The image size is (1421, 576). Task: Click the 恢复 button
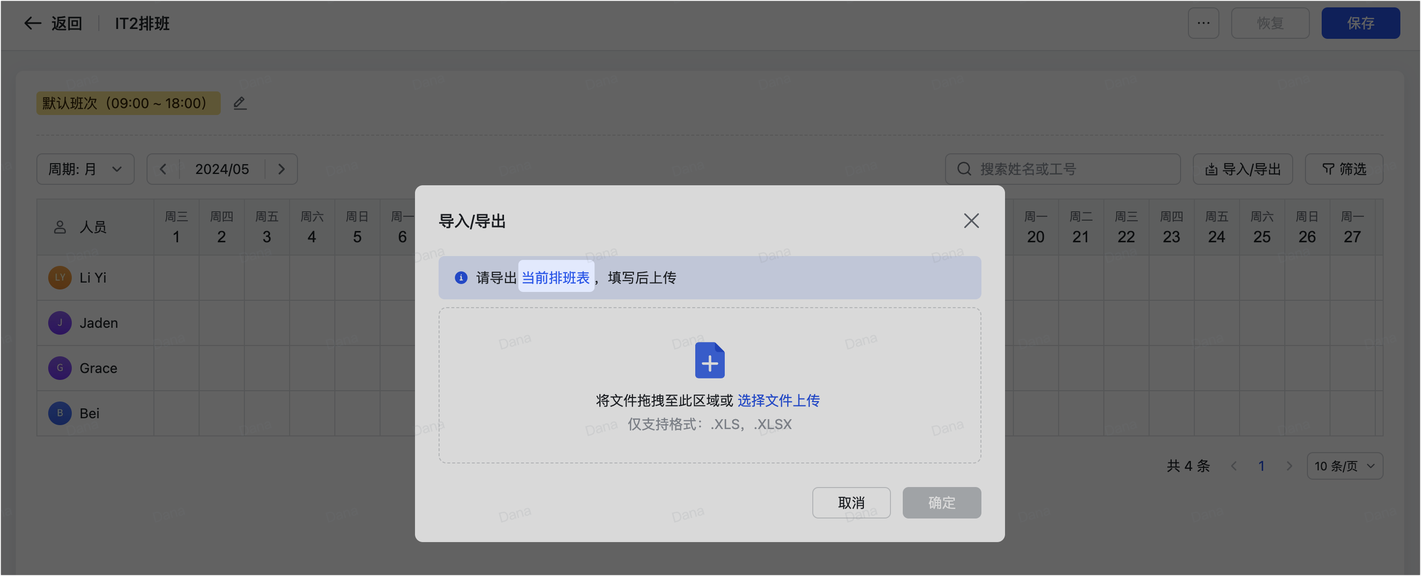(x=1270, y=23)
